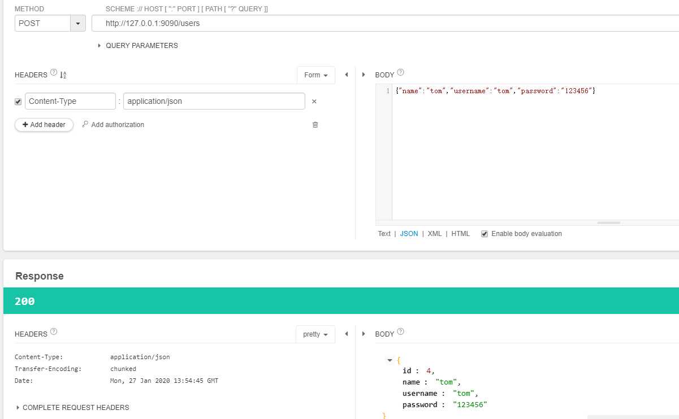Switch body format to HTML
The image size is (679, 419).
461,234
